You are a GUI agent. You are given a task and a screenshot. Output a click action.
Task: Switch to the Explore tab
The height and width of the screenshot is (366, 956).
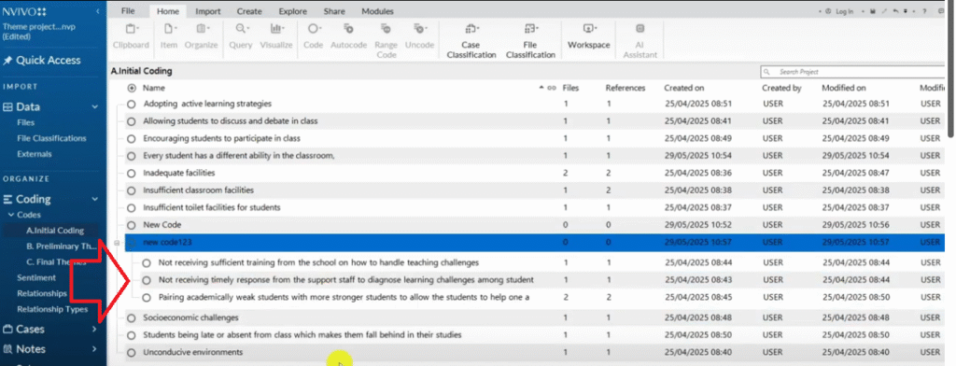[292, 11]
